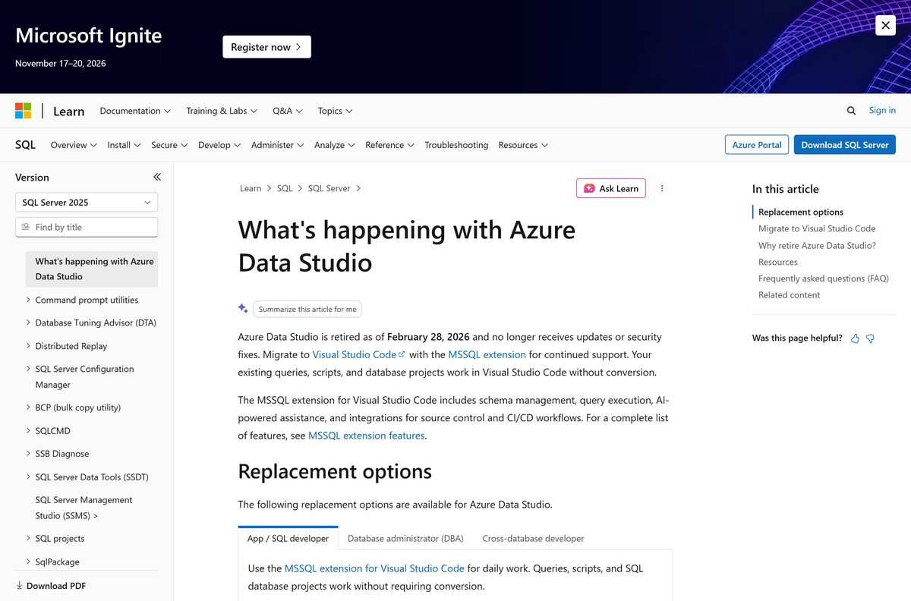Click Register now button

266,47
